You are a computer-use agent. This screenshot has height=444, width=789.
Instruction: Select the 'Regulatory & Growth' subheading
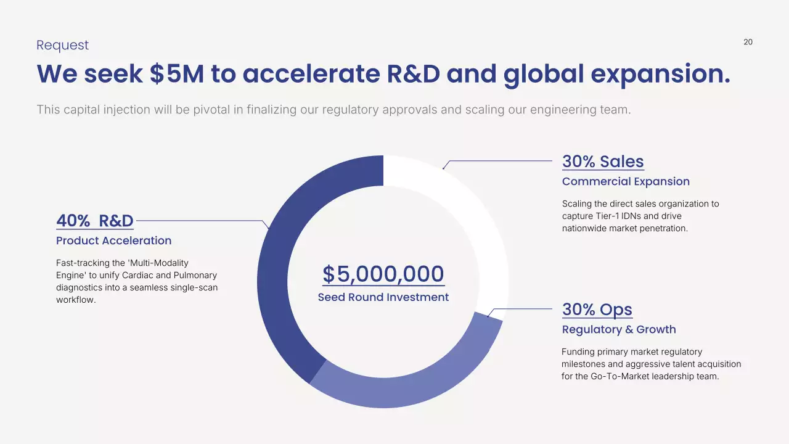pos(618,329)
